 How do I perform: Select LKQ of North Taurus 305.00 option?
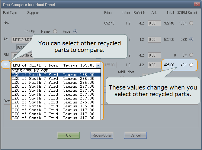[x=53, y=106]
